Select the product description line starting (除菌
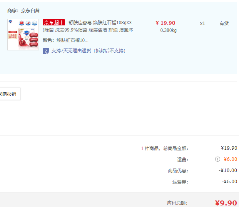Viewport: 239px width, 207px height. pyautogui.click(x=88, y=30)
